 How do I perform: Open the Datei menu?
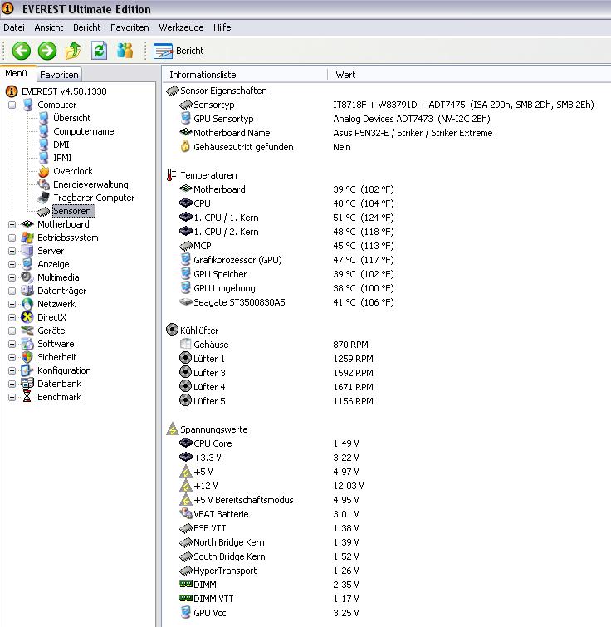click(x=14, y=27)
